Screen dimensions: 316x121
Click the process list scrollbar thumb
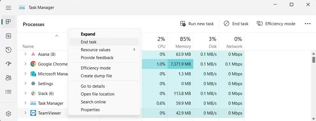coord(313,60)
